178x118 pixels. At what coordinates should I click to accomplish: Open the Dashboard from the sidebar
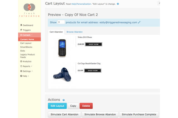28,25
